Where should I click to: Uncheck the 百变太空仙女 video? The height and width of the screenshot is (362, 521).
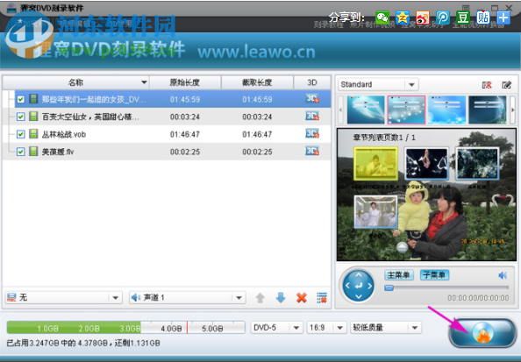(20, 117)
